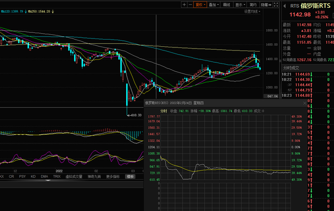Click the 610.33 low price marker
This screenshot has width=334, height=211.
(x=135, y=115)
